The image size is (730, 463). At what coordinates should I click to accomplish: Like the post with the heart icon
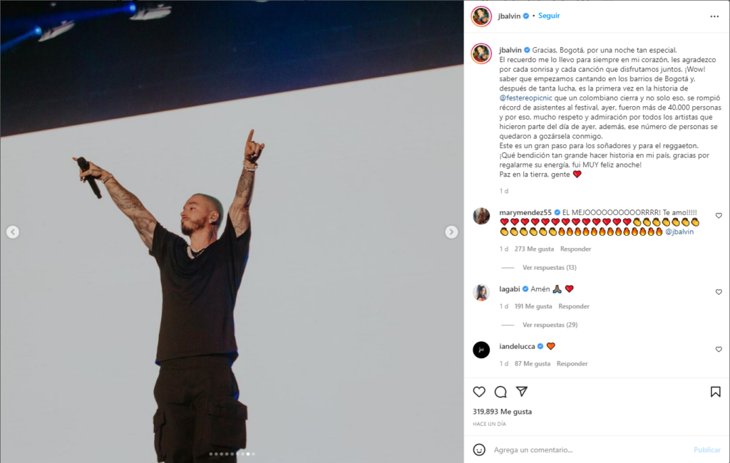pyautogui.click(x=479, y=392)
